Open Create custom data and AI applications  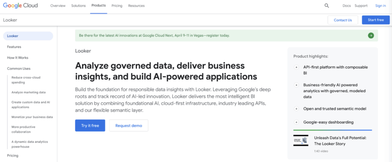[31, 105]
